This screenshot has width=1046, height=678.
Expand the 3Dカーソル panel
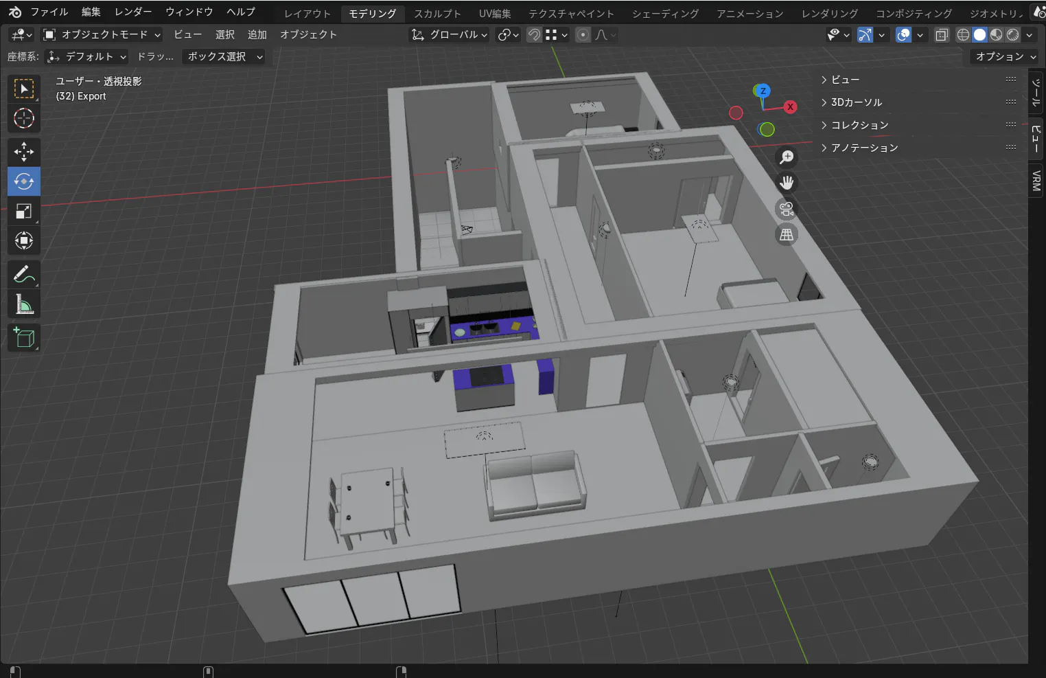coord(856,102)
